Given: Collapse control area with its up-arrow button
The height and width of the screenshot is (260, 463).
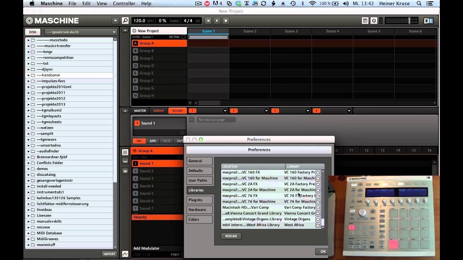Looking at the screenshot, I should [125, 111].
